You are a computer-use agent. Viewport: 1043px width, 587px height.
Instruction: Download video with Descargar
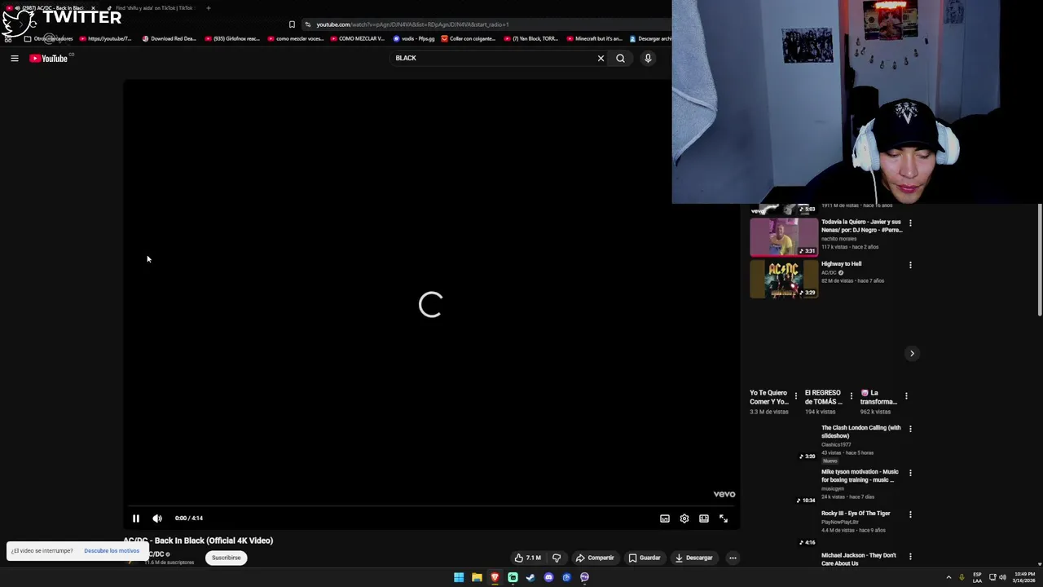tap(694, 558)
